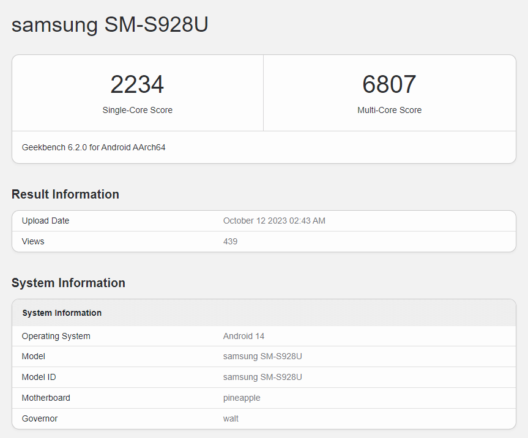Select the October 12 2023 upload date value
528x438 pixels.
click(274, 221)
